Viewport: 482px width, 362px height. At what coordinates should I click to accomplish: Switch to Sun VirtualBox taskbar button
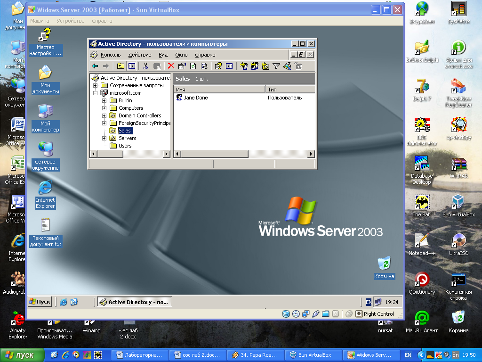313,355
